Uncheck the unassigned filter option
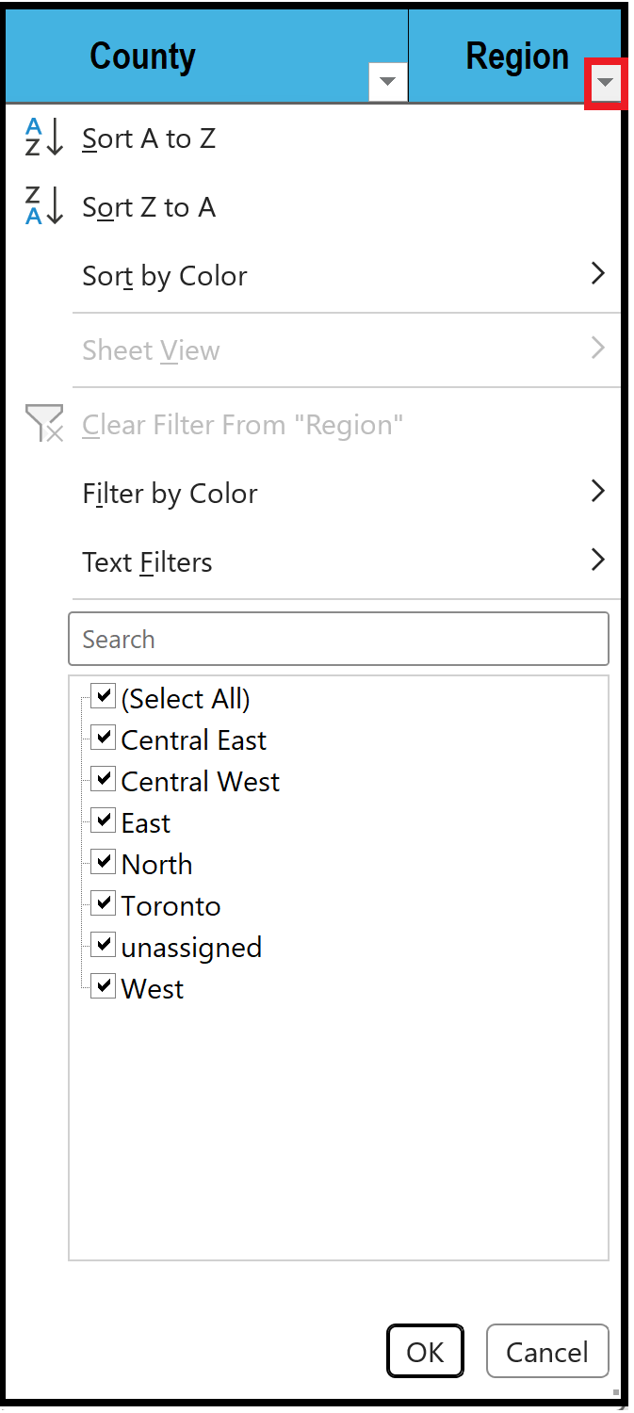The image size is (634, 1413). click(x=103, y=944)
